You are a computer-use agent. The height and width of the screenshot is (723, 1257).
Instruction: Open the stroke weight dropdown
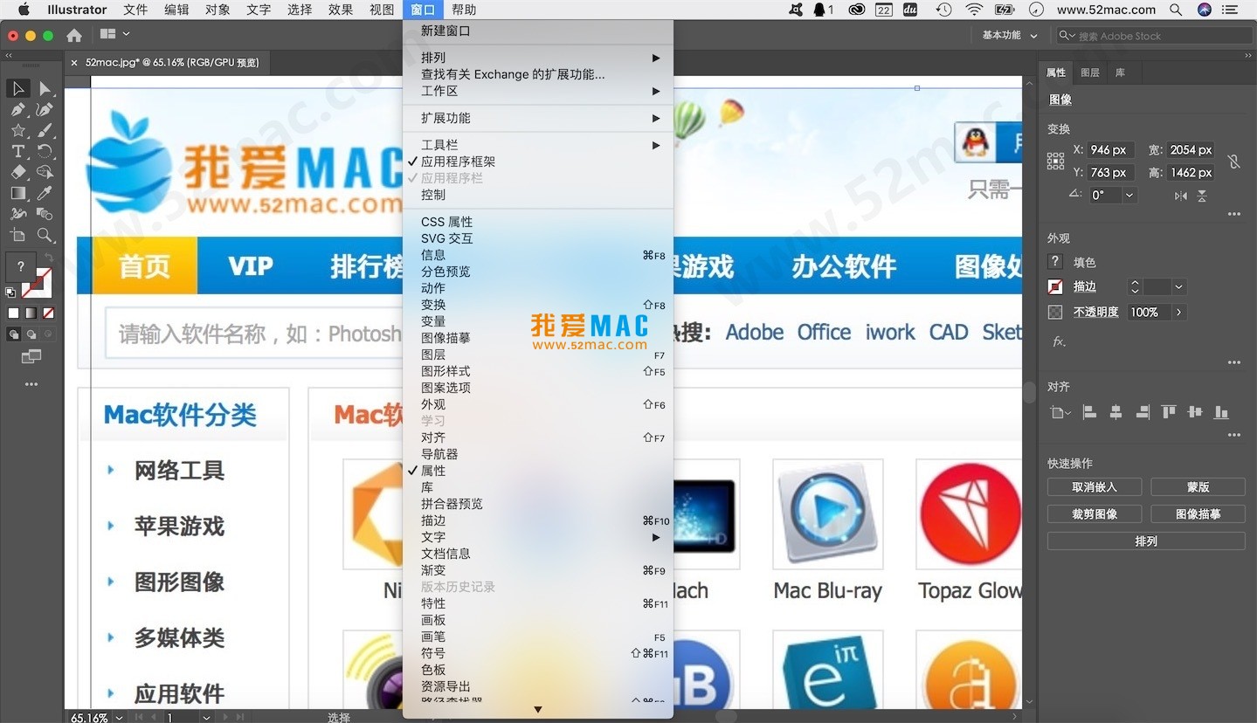click(1178, 286)
